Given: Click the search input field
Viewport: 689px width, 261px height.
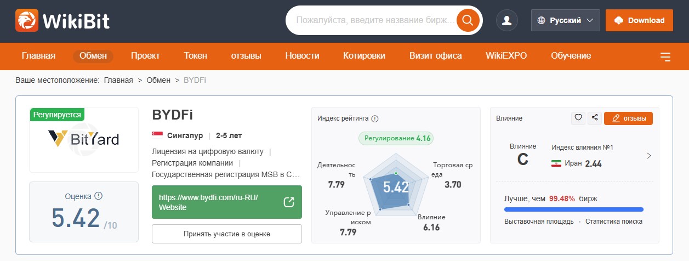Looking at the screenshot, I should [374, 20].
